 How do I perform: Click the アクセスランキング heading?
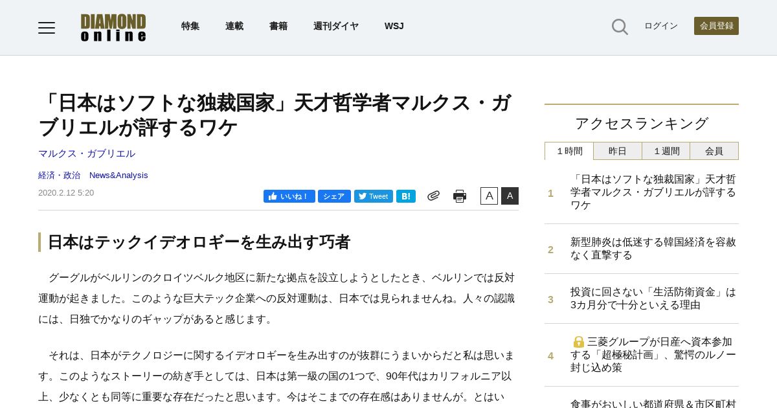(642, 123)
